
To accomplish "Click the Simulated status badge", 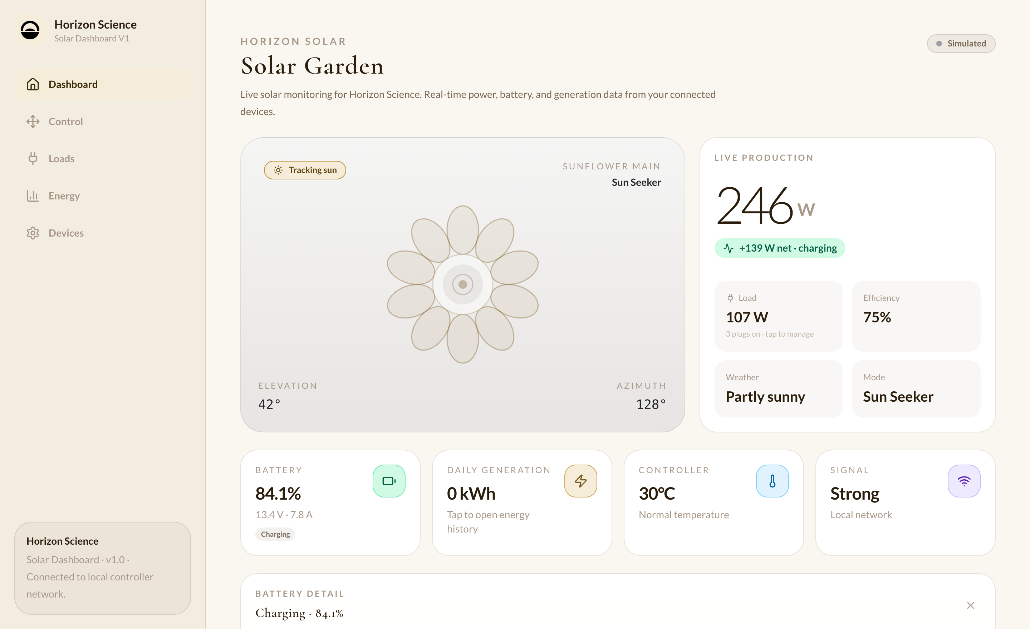I will [961, 44].
